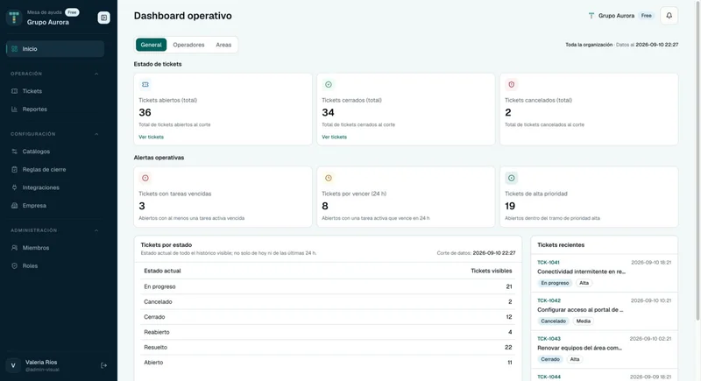Click the Reglas de cierre icon
Viewport: 701px width, 381px height.
(x=14, y=169)
